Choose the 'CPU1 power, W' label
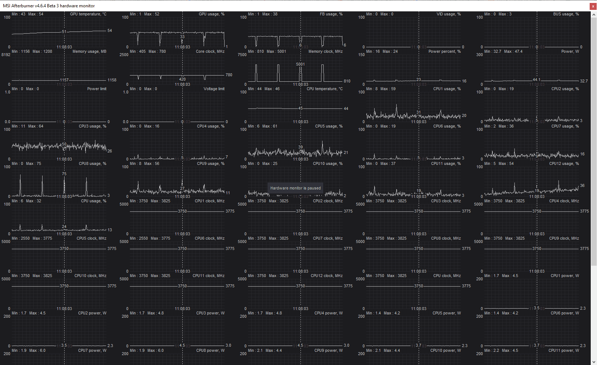 (565, 276)
